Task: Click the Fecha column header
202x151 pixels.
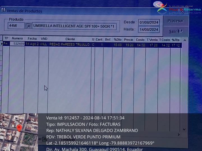Action: tap(32, 39)
